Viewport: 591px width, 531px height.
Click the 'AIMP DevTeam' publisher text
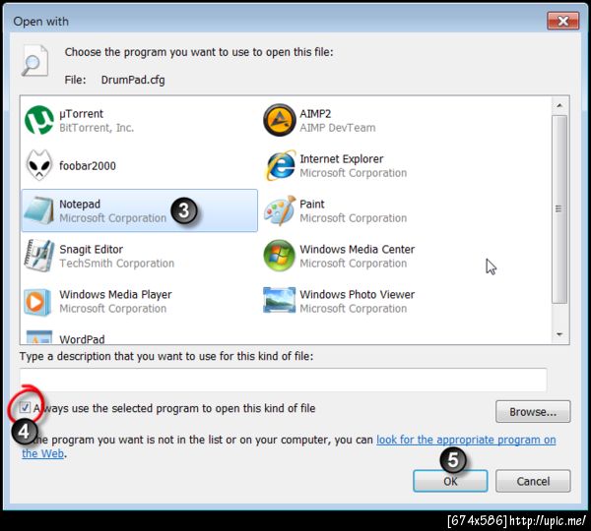click(338, 128)
